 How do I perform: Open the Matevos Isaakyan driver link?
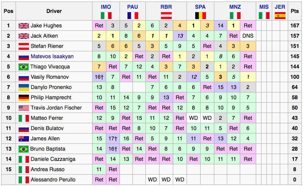[x=52, y=56]
